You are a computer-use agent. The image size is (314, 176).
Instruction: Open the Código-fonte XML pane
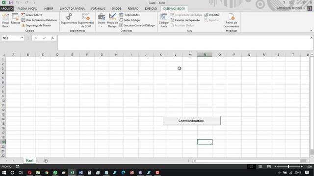pyautogui.click(x=163, y=21)
